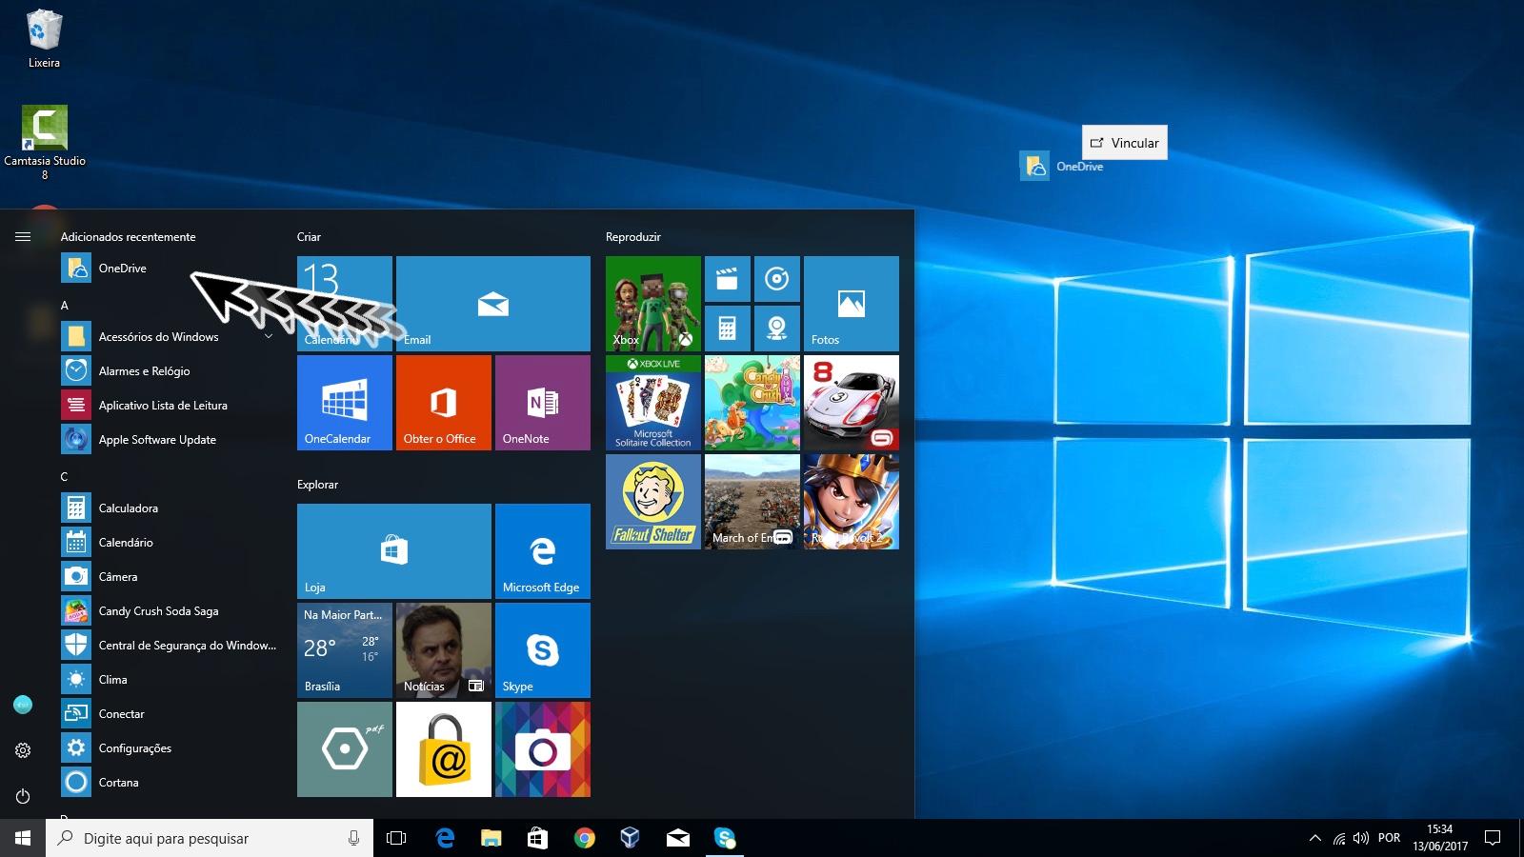This screenshot has width=1524, height=857.
Task: Click the Reproduzir group title
Action: click(633, 237)
